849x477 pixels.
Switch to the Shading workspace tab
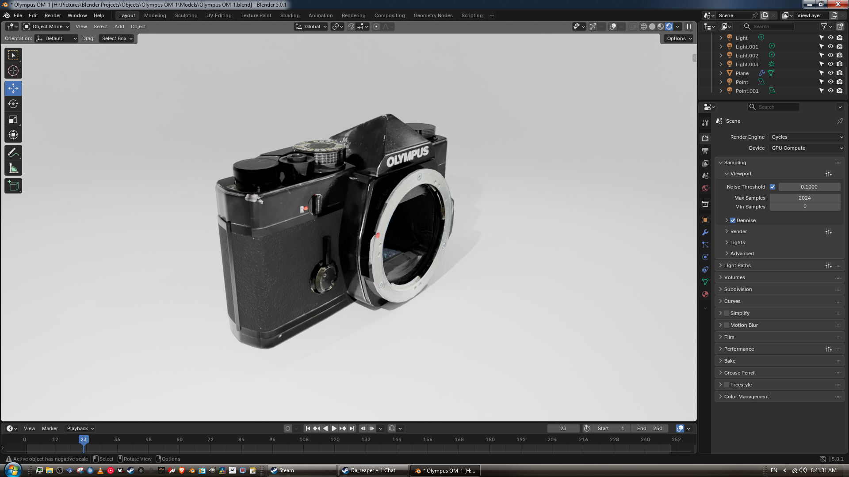[x=290, y=15]
